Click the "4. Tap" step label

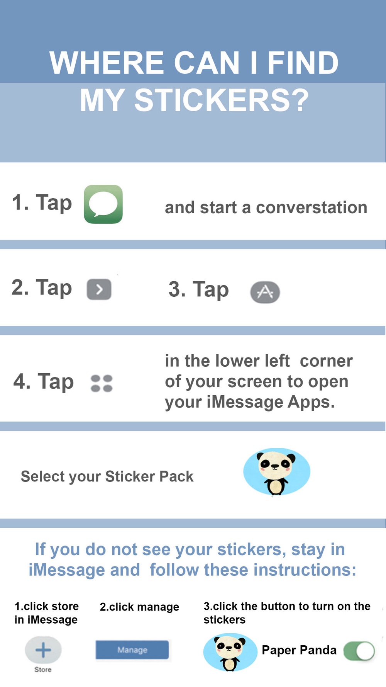pos(43,382)
